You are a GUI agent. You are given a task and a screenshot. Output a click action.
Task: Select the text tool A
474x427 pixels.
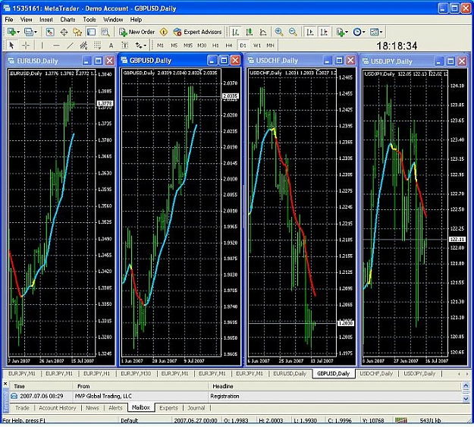pos(111,46)
